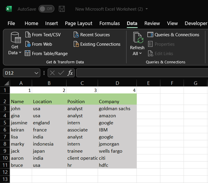Select row 12 header

5,172
